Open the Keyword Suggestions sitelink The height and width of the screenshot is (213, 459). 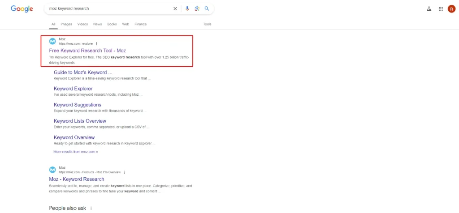pos(78,105)
